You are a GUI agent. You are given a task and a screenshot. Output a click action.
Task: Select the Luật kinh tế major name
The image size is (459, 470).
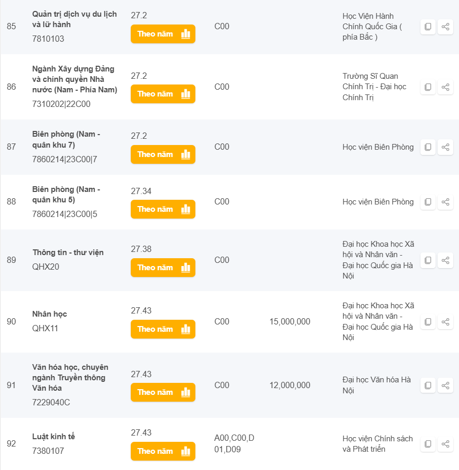pos(54,437)
